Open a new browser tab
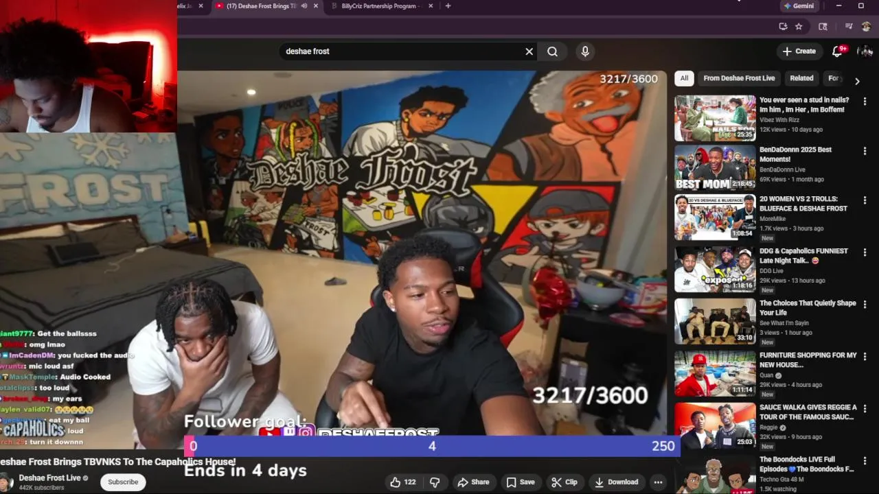The height and width of the screenshot is (494, 879). tap(448, 6)
